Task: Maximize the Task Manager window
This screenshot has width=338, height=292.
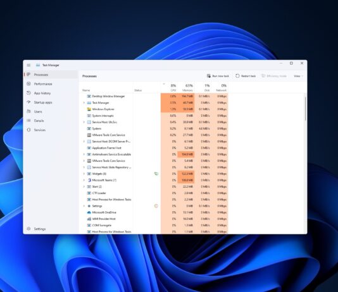Action: tap(291, 63)
